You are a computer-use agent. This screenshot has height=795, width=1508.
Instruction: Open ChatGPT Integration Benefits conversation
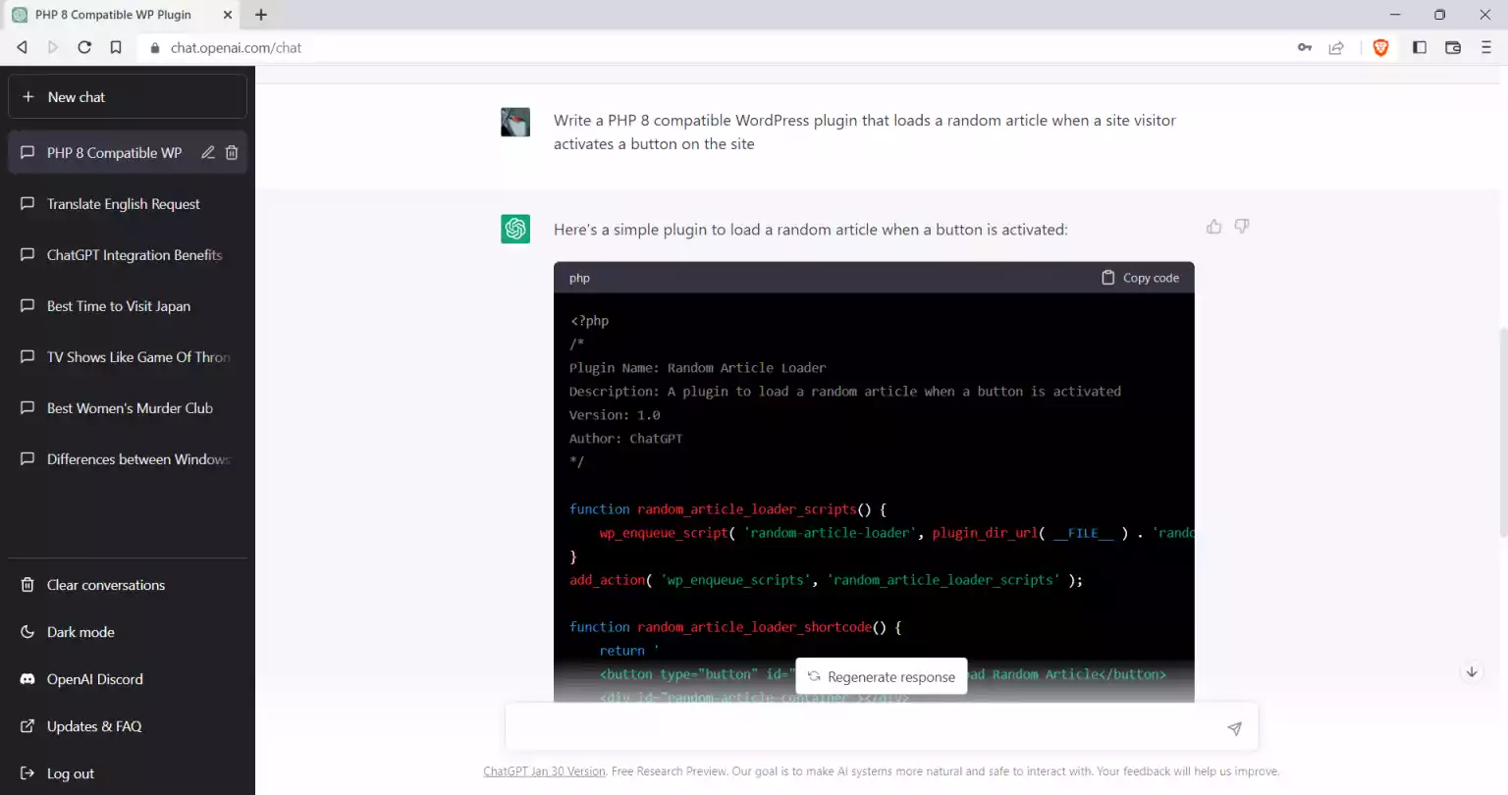click(128, 255)
